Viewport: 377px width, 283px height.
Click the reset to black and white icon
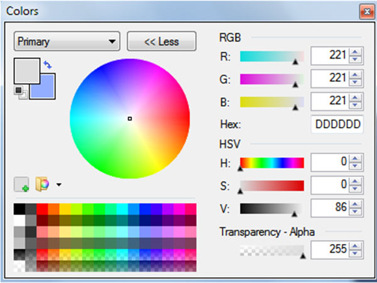[x=19, y=92]
